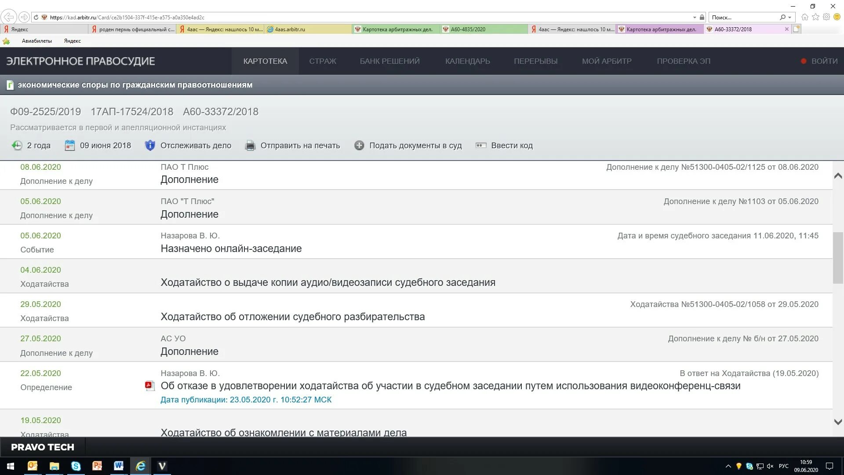Open the address bar dropdown arrow
Screen dimensions: 844x475
[x=695, y=18]
